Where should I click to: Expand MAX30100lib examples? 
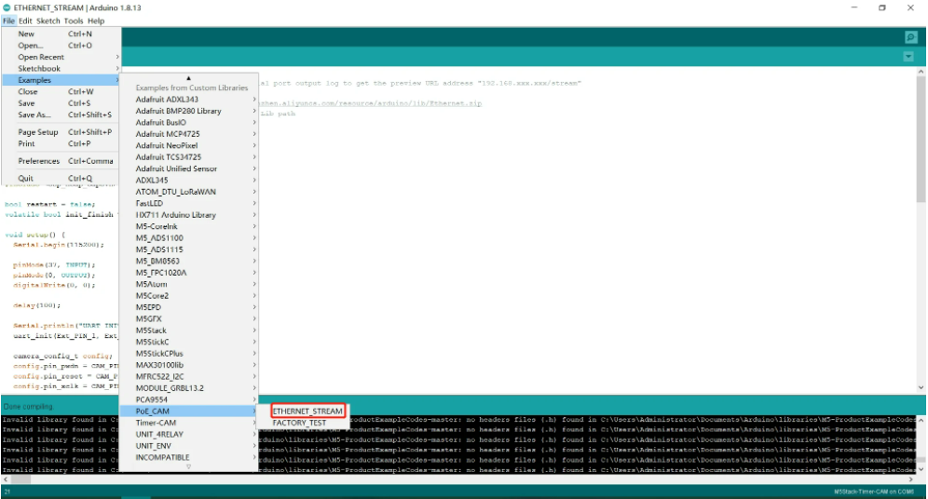[x=189, y=365]
